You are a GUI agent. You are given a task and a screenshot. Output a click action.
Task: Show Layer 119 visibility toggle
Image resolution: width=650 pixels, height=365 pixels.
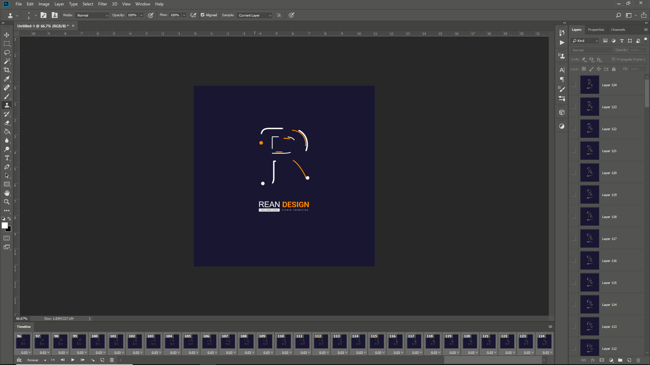point(573,195)
